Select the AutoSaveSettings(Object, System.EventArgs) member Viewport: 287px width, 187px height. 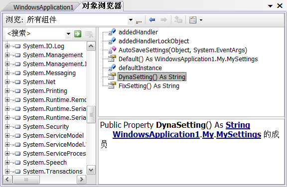pos(183,50)
